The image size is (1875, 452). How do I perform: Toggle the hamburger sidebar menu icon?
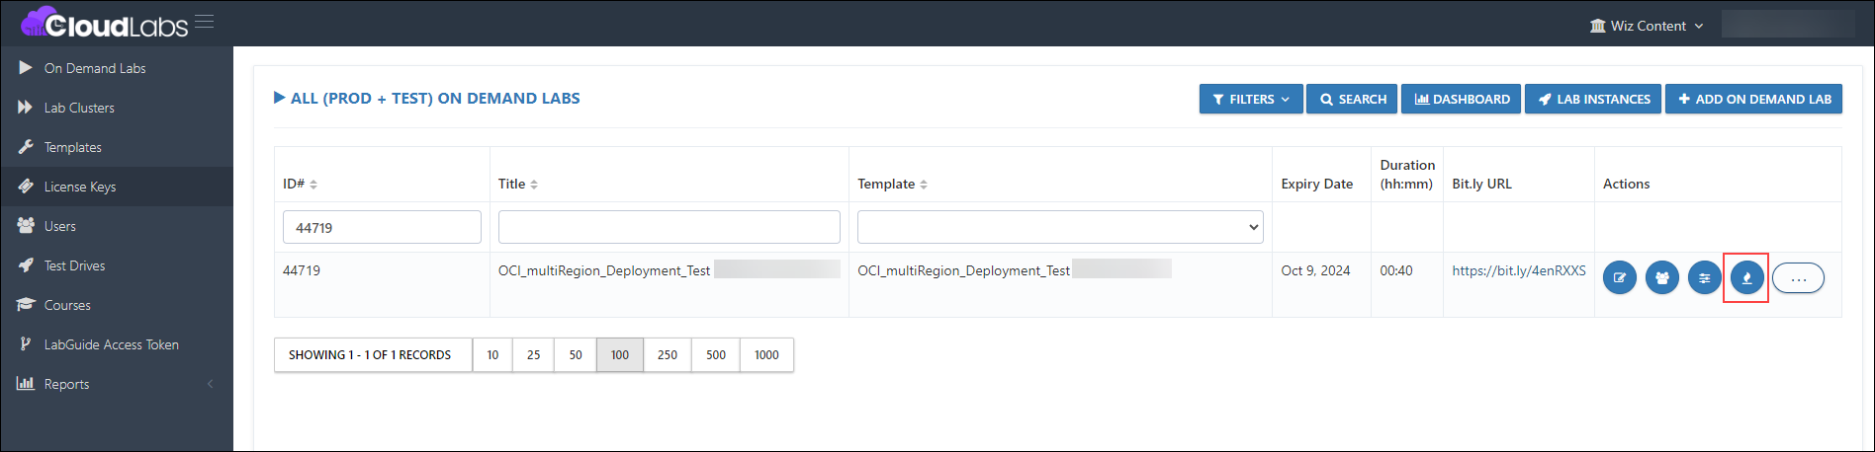[204, 22]
